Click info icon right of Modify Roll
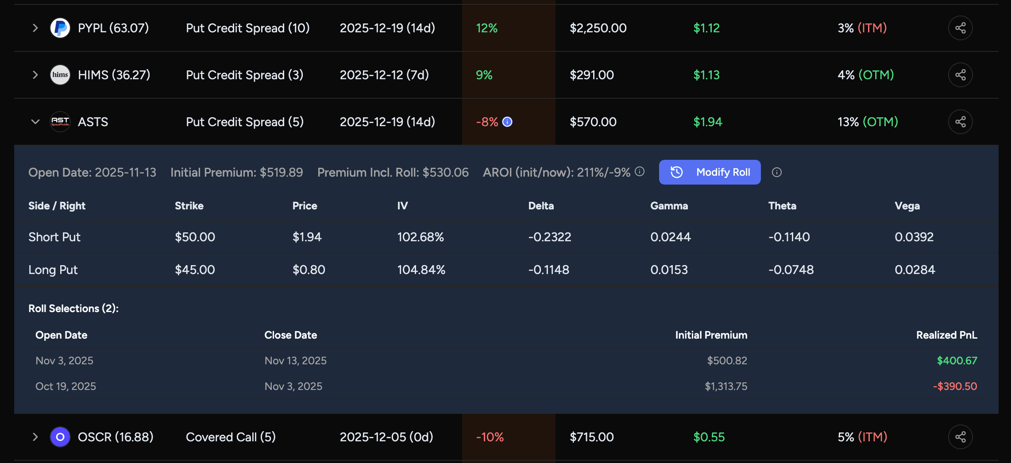This screenshot has width=1011, height=463. (x=777, y=172)
